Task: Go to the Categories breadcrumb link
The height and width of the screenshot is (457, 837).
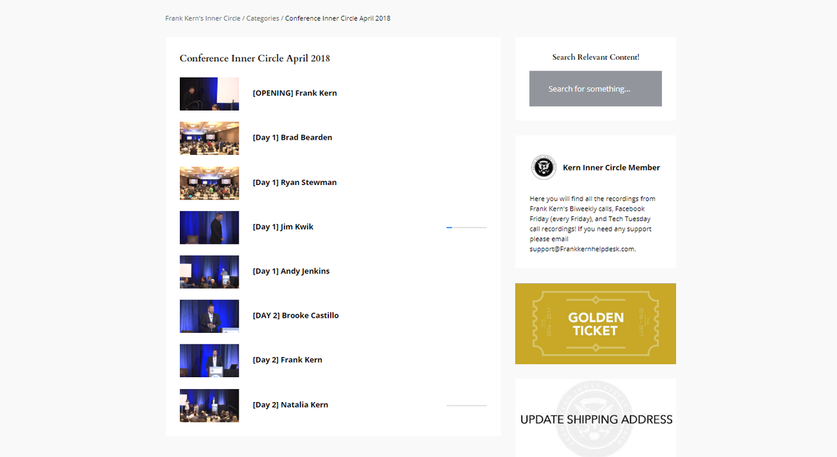Action: 263,18
